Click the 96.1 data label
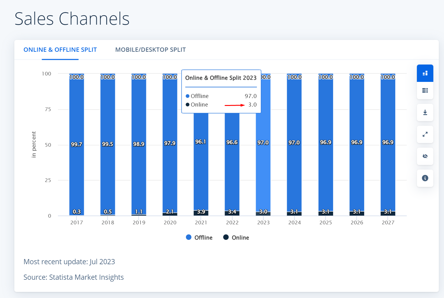444x298 pixels. point(201,142)
